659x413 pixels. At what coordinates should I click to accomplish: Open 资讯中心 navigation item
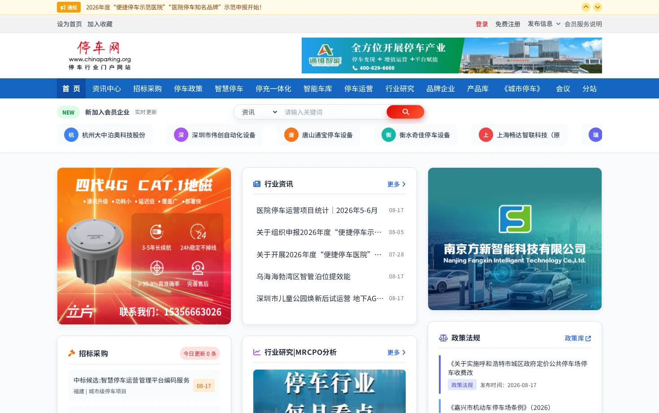pyautogui.click(x=107, y=89)
